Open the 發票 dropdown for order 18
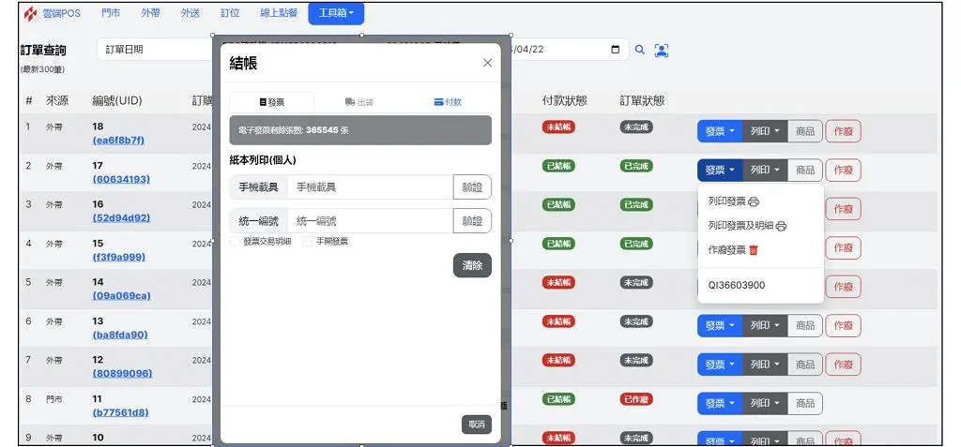 719,131
